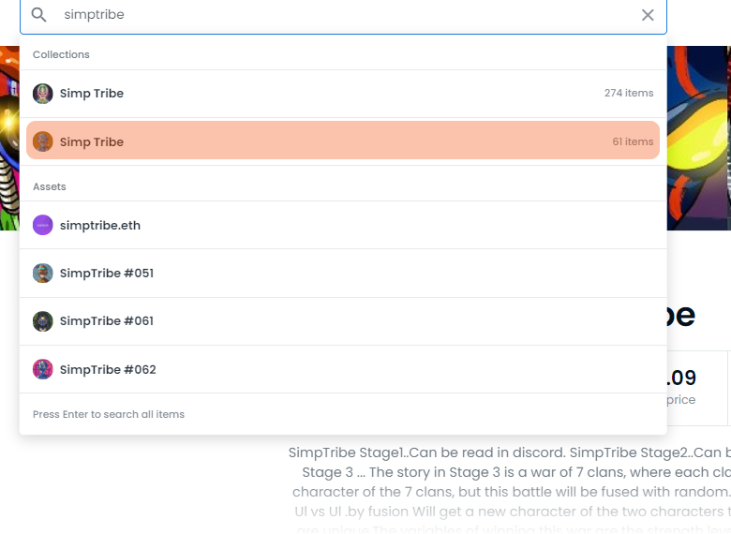Click the Assets section header
The height and width of the screenshot is (534, 731).
click(50, 186)
